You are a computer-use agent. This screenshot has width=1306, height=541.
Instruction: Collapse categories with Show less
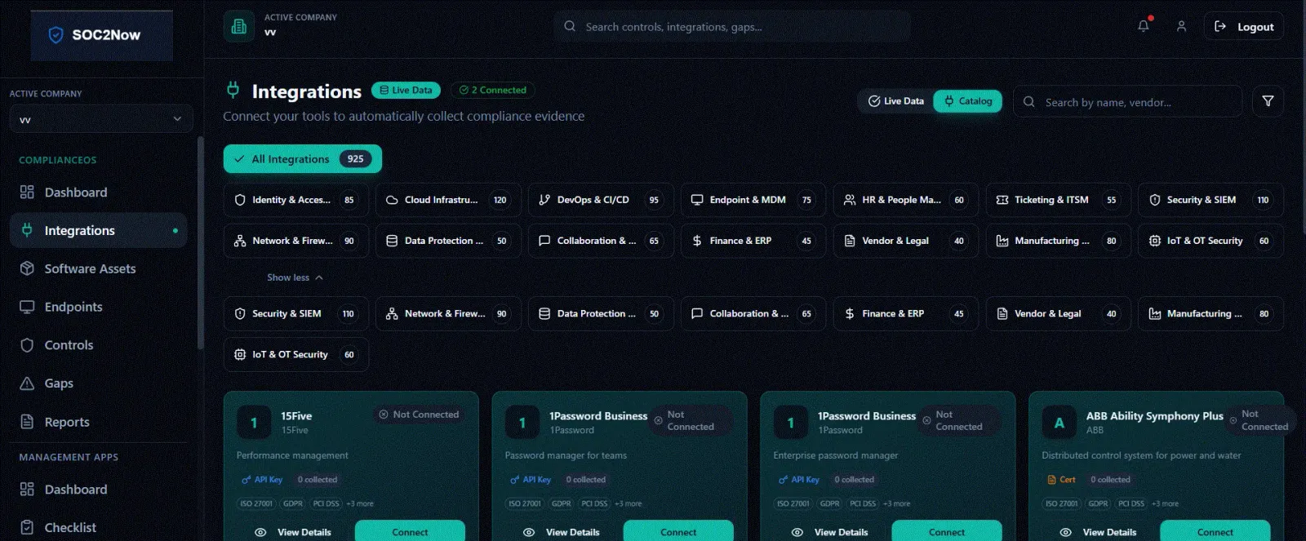point(295,277)
